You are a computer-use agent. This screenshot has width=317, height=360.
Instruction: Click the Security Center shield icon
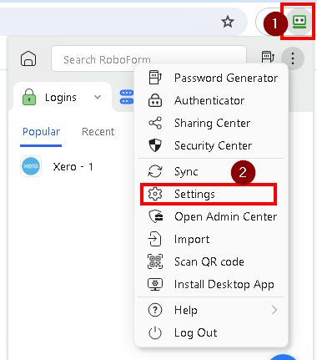[x=155, y=145]
